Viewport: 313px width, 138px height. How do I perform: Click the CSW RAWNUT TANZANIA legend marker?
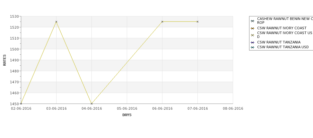click(x=253, y=42)
